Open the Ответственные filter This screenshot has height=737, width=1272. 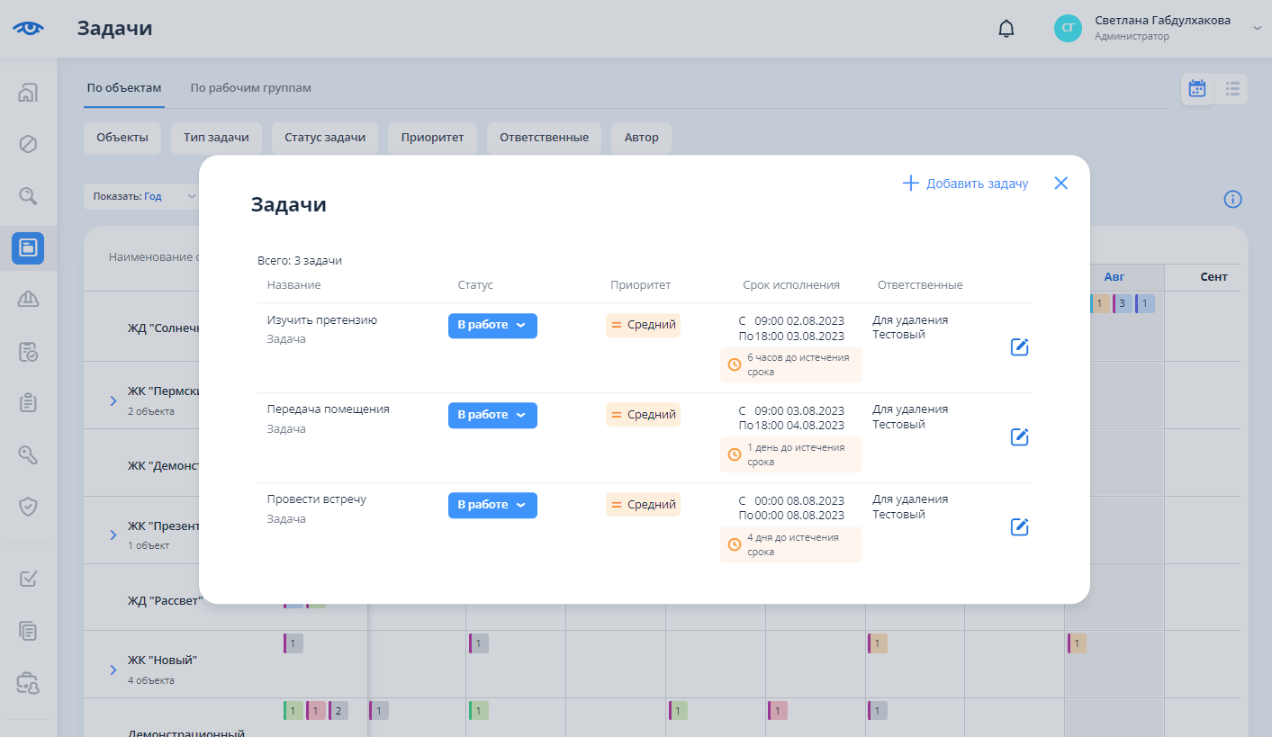click(x=544, y=138)
